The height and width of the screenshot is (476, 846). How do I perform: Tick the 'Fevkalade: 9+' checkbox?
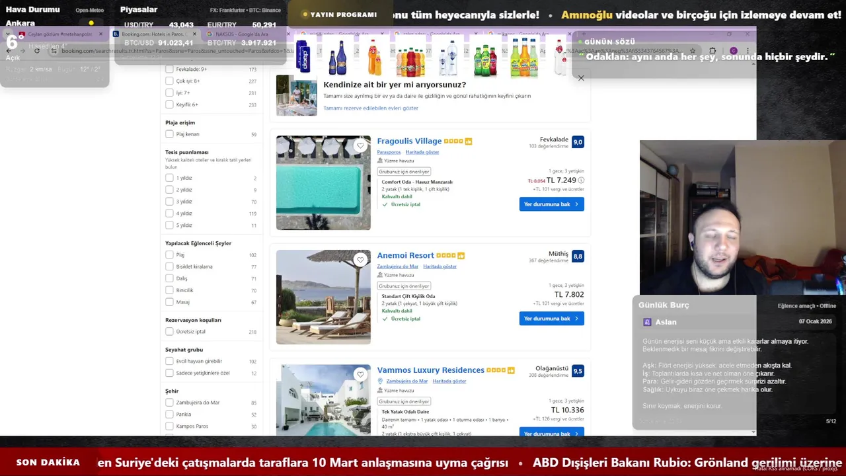click(x=169, y=69)
